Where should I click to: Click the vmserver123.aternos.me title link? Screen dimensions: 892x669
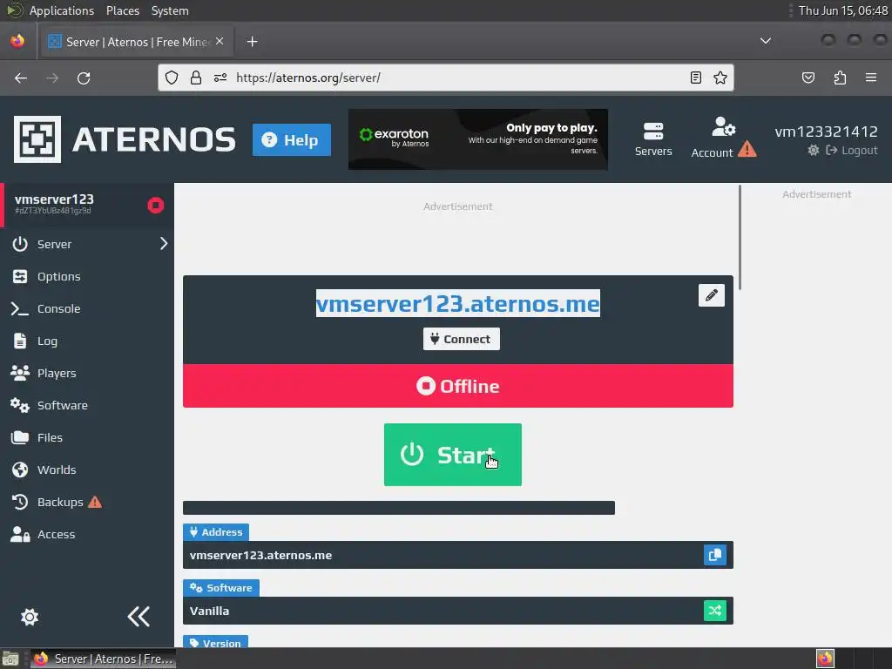coord(458,303)
